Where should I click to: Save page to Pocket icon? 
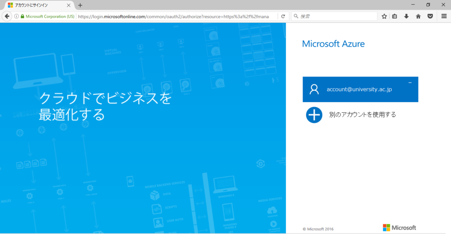(430, 16)
